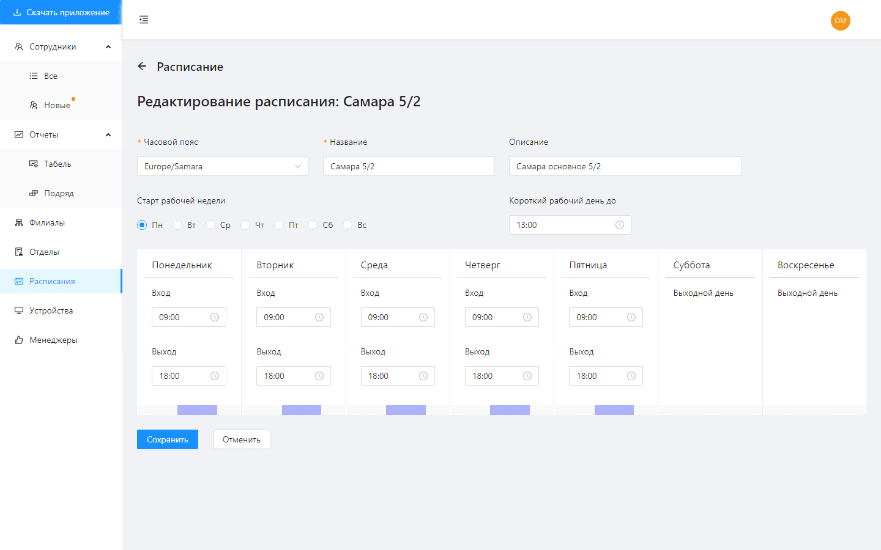Screen dimensions: 881x550
Task: Click the Менеджеры thumbs-up icon
Action: point(19,340)
